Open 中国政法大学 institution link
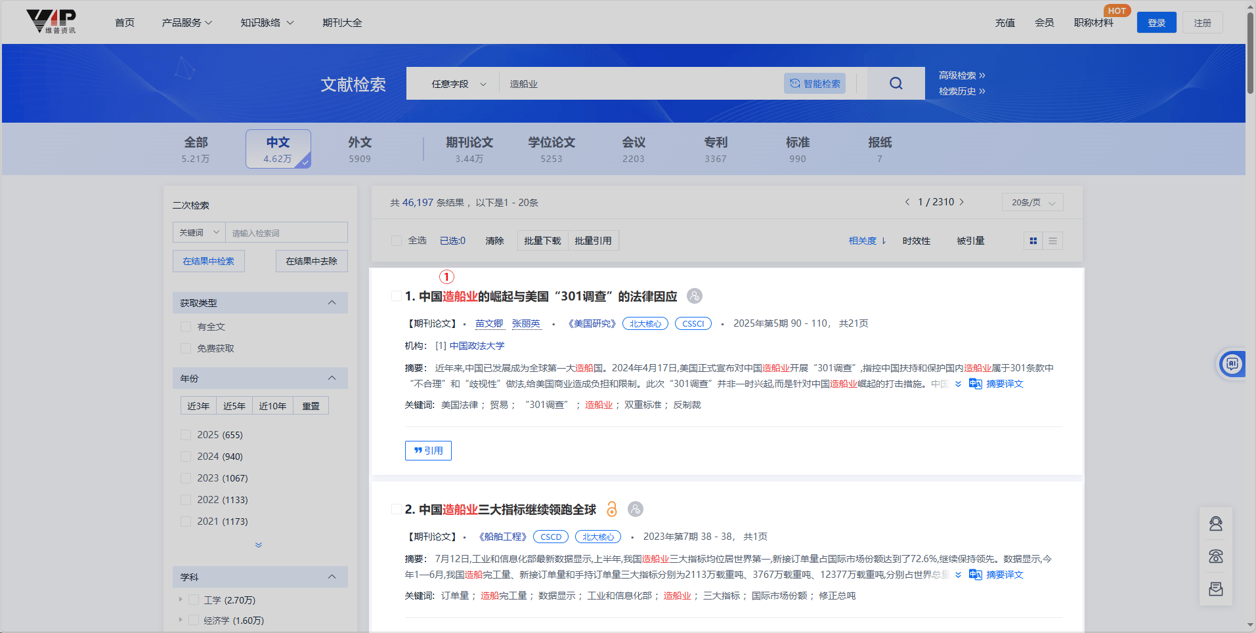Screen dimensions: 1256x633 coord(477,346)
